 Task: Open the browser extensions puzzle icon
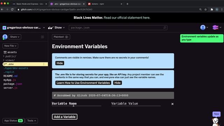212,9
